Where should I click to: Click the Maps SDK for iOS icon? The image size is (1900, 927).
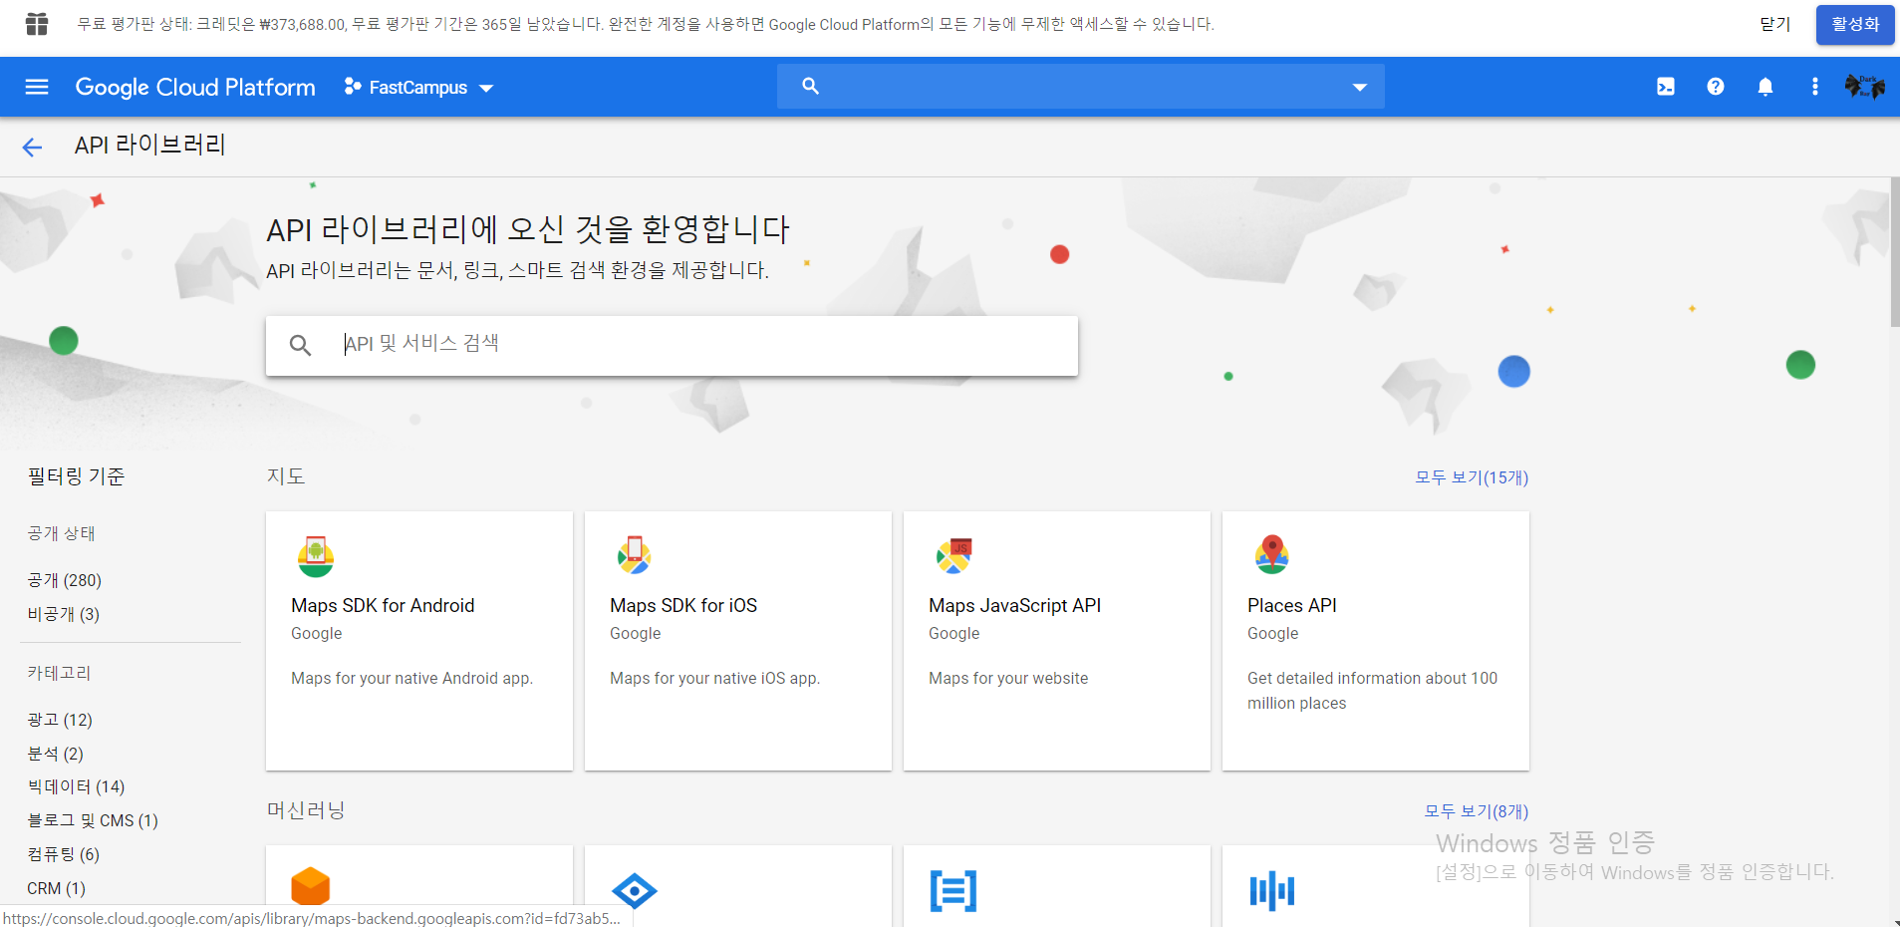coord(634,555)
